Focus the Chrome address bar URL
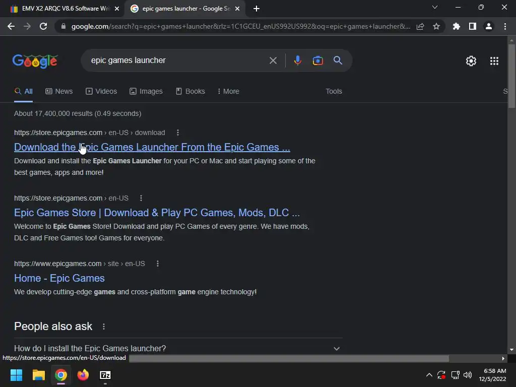The width and height of the screenshot is (516, 387). [x=241, y=26]
